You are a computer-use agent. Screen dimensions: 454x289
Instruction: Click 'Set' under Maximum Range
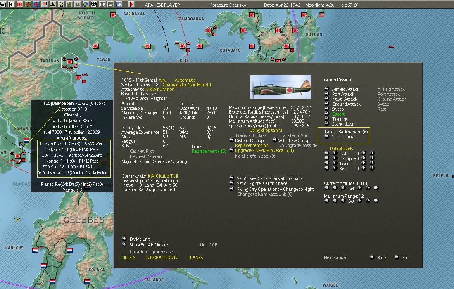tap(351, 201)
